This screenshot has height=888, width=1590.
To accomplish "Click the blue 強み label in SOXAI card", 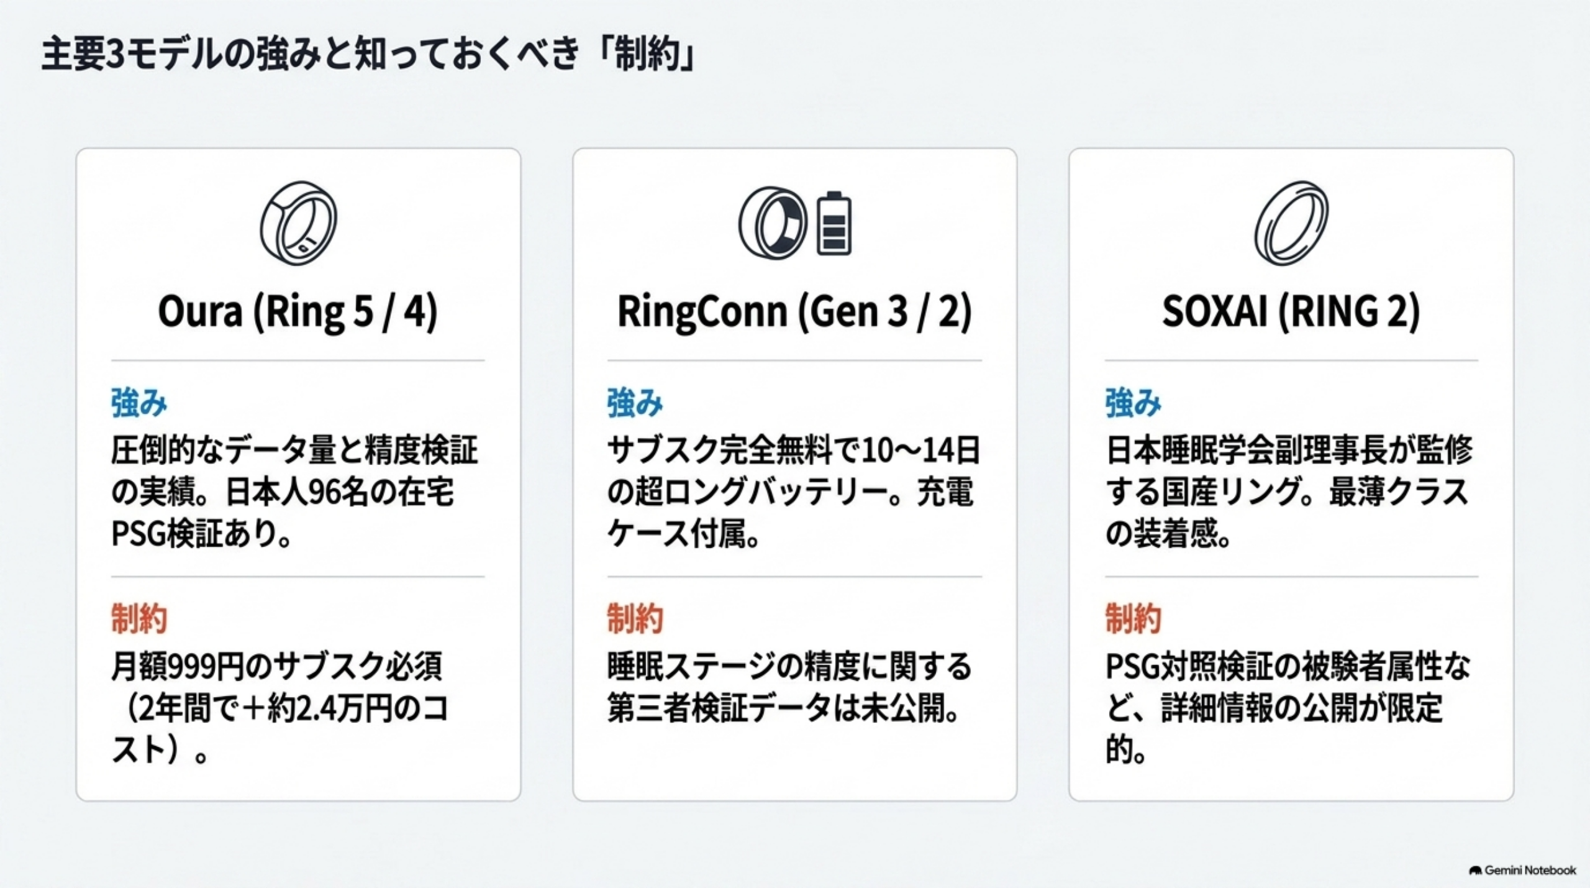I will click(x=1133, y=403).
